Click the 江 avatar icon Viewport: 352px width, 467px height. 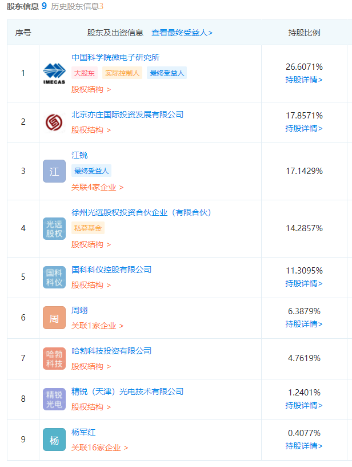coord(54,171)
